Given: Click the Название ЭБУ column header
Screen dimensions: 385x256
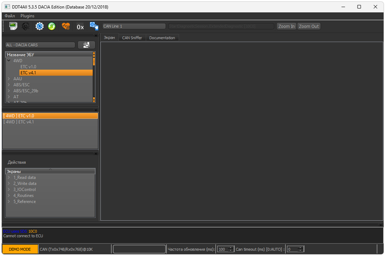Looking at the screenshot, I should [x=49, y=55].
